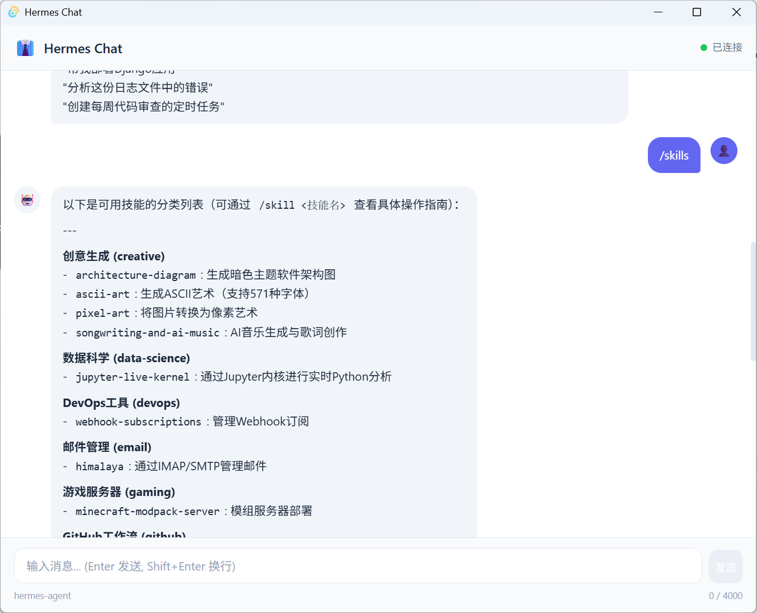
Task: Click the architecture-diagram skill line
Action: click(199, 275)
